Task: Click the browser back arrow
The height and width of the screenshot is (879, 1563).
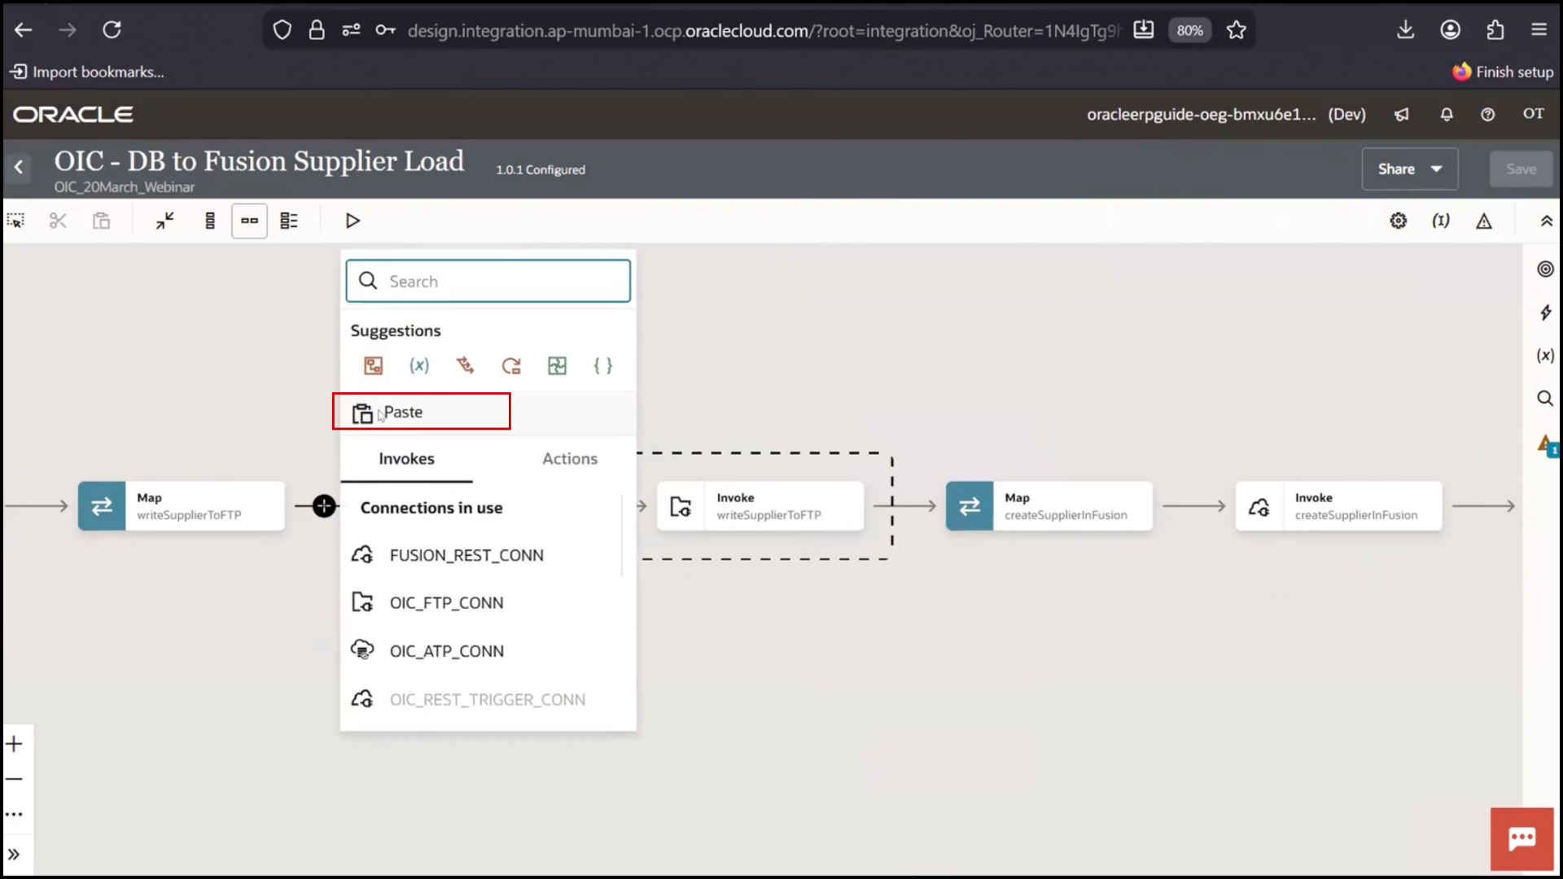Action: point(24,30)
